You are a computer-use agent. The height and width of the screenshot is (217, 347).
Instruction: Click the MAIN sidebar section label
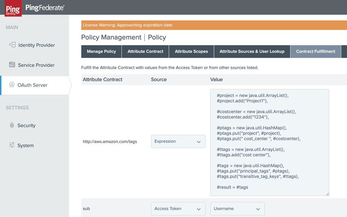click(12, 27)
